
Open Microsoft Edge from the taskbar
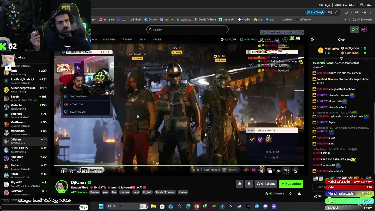coord(188,206)
